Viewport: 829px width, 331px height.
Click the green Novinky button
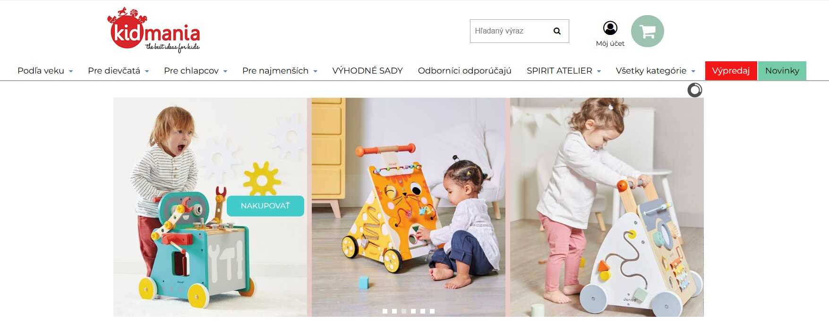(x=782, y=71)
